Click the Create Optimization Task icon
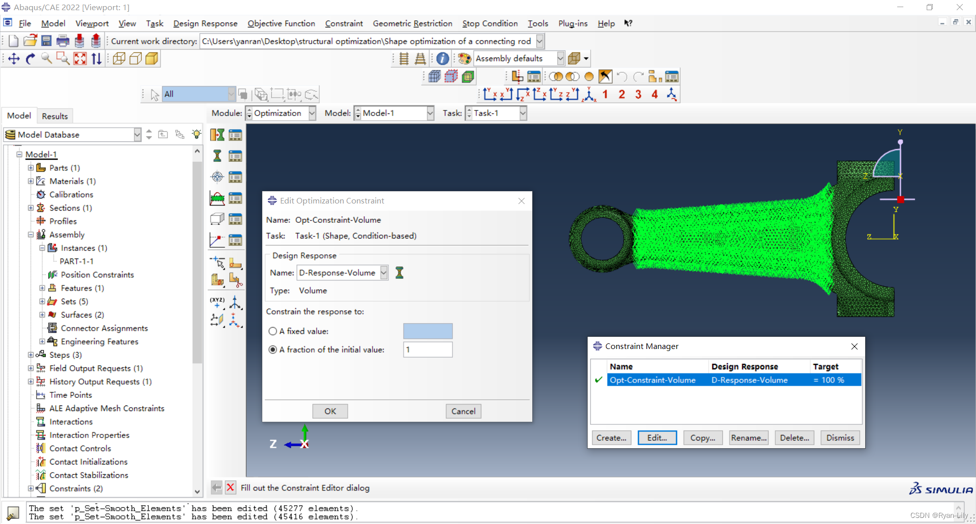Screen dimensions: 976x524 [217, 135]
